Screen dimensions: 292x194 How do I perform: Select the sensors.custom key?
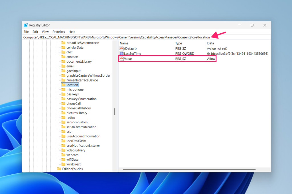77,122
